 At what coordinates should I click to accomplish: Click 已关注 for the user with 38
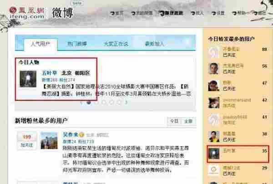[229, 140]
